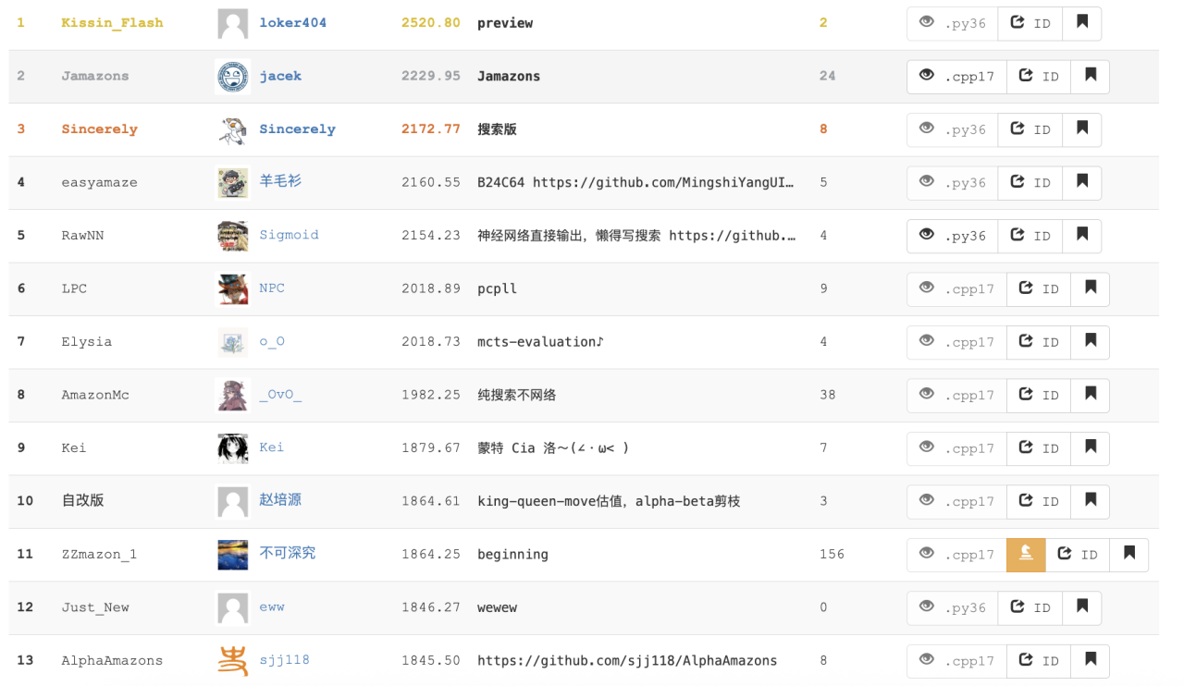Bookmark the AmazonMc bot

point(1091,396)
